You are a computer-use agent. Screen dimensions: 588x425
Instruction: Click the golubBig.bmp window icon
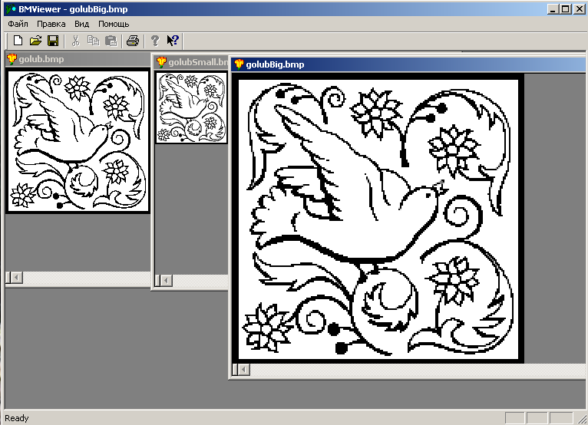(239, 64)
